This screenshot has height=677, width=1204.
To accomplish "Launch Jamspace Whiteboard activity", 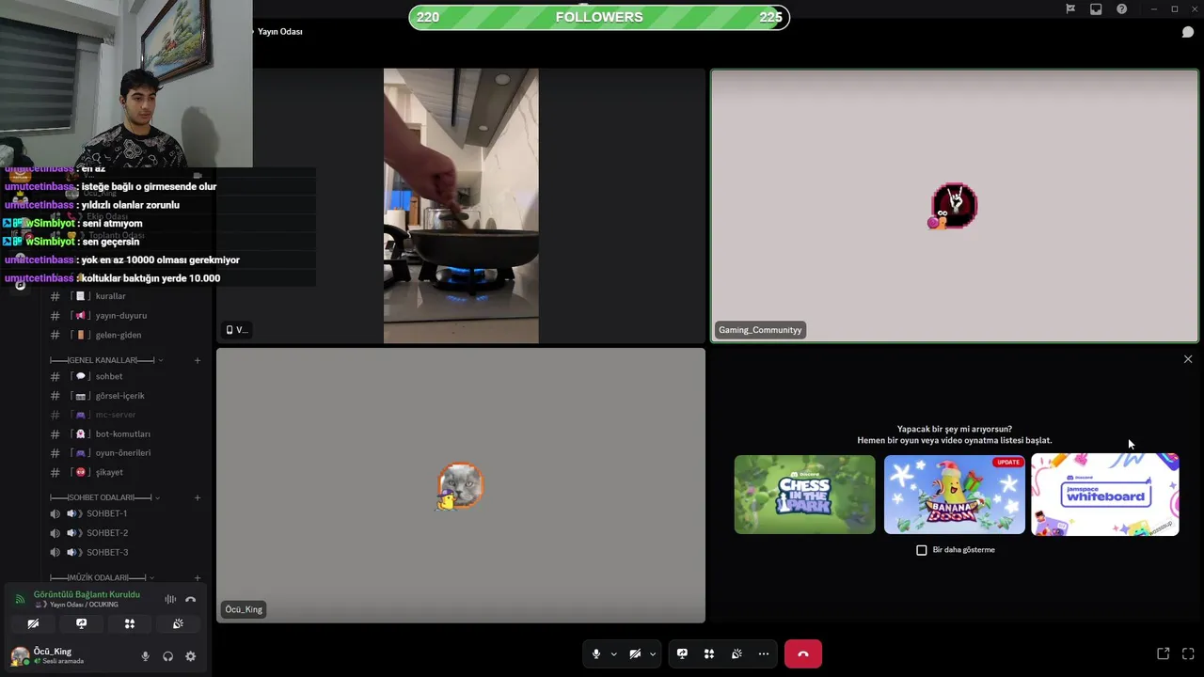I will [x=1105, y=495].
